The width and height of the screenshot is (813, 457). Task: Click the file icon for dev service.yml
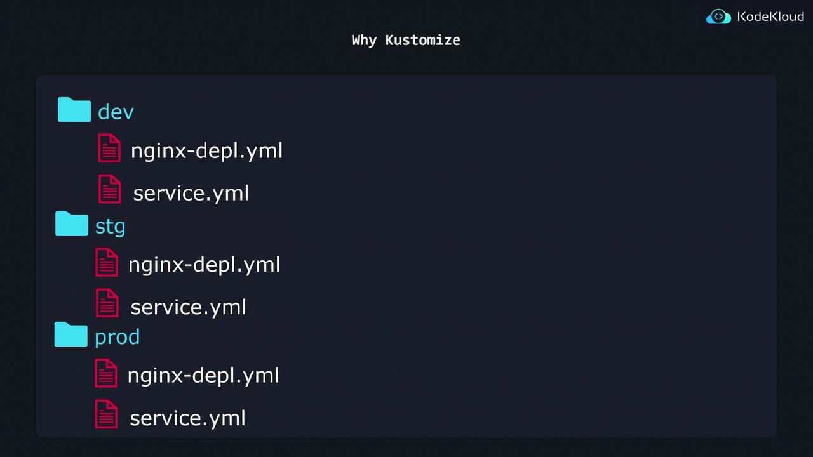109,190
